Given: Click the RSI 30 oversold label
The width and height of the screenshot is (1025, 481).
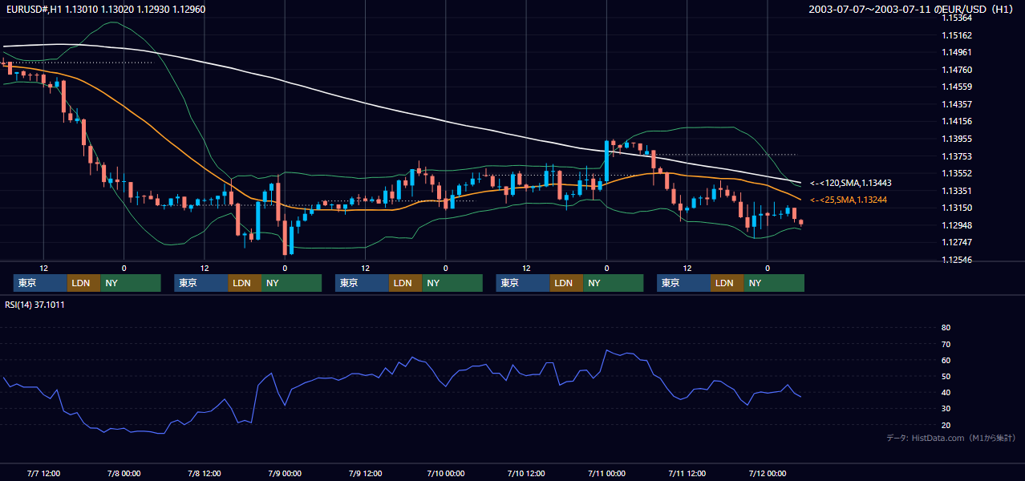Looking at the screenshot, I should click(946, 409).
